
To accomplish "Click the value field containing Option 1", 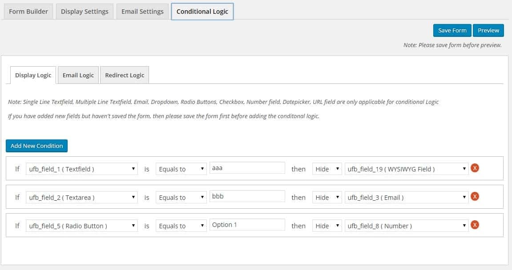I will click(x=247, y=225).
